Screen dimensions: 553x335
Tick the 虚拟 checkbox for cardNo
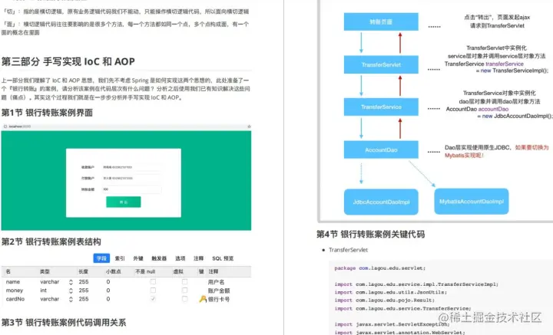(x=184, y=299)
